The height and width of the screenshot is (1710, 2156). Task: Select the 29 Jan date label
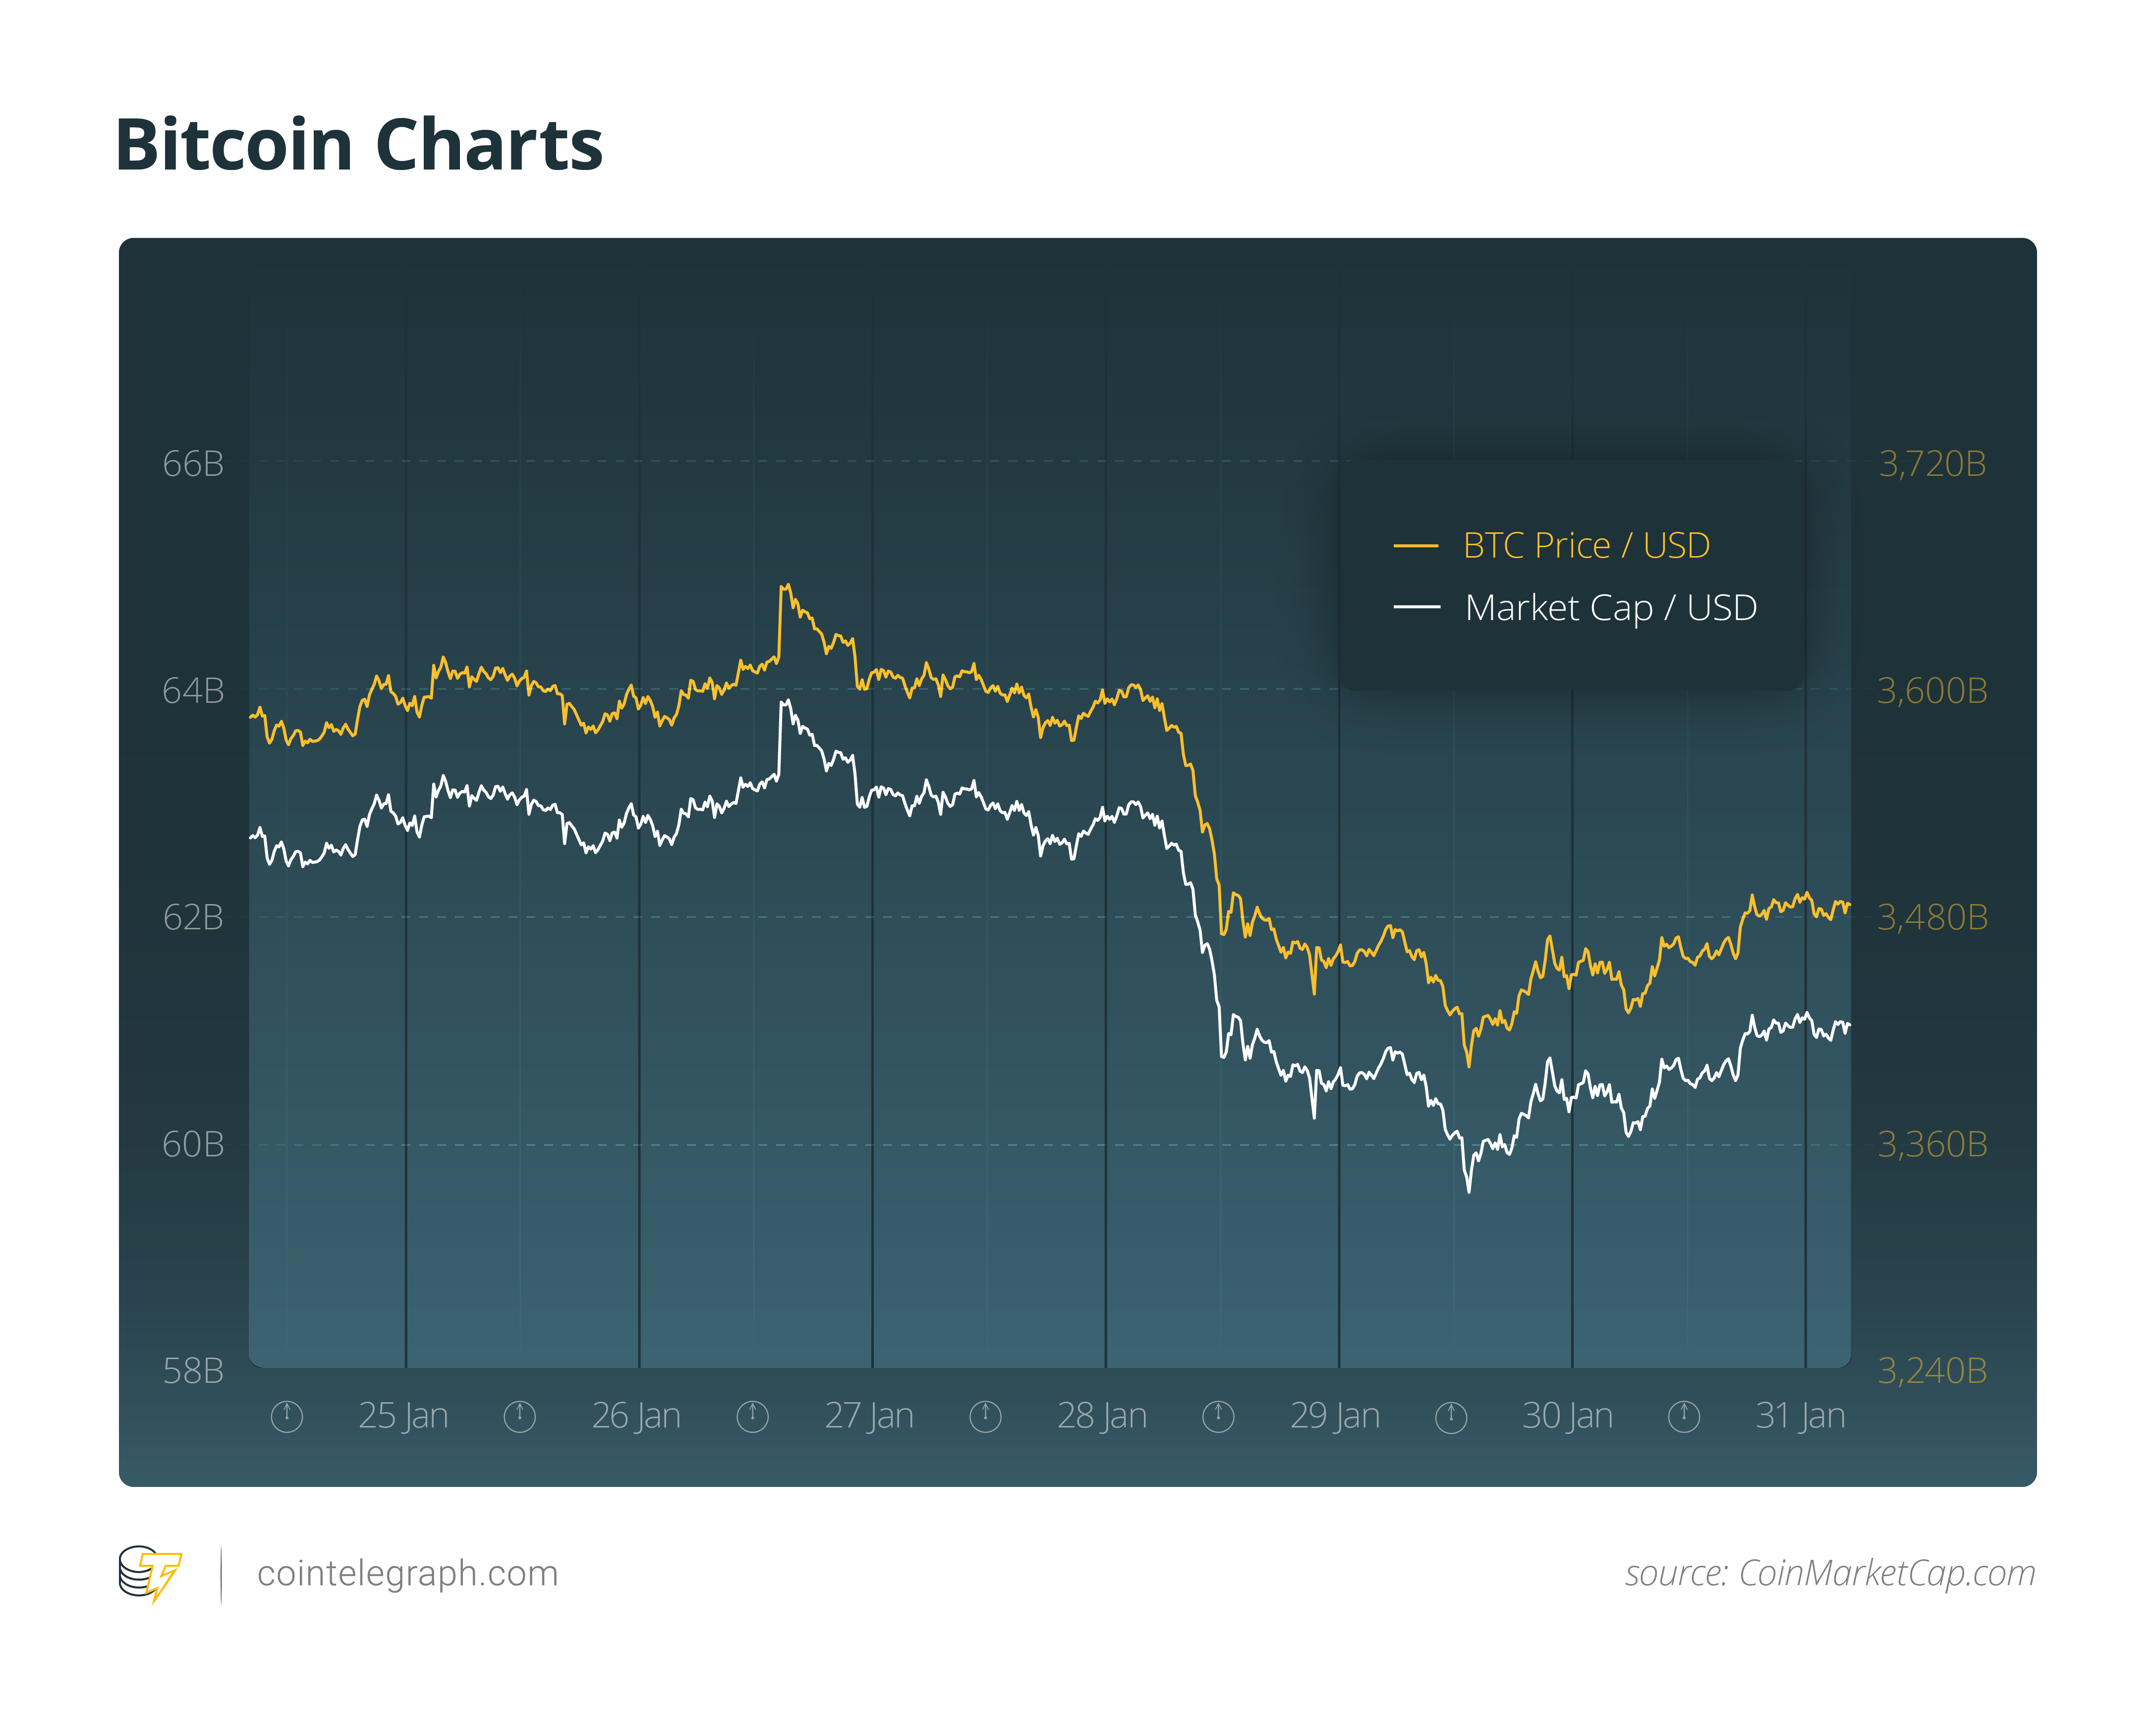tap(1335, 1416)
